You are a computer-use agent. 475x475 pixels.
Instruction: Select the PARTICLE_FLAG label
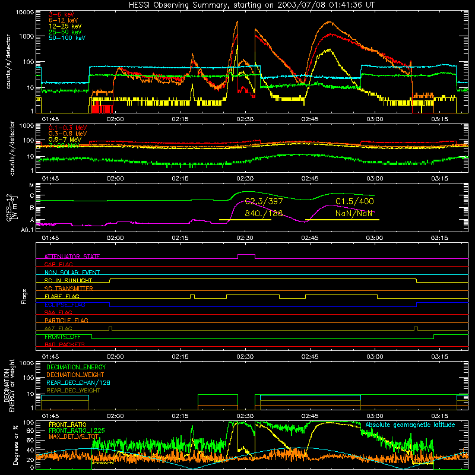point(66,320)
